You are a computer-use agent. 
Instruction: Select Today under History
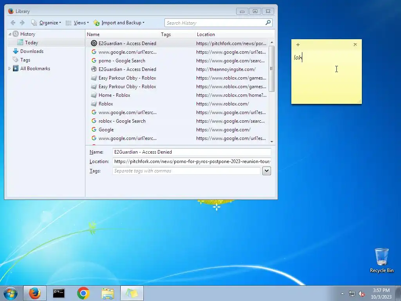tap(31, 43)
